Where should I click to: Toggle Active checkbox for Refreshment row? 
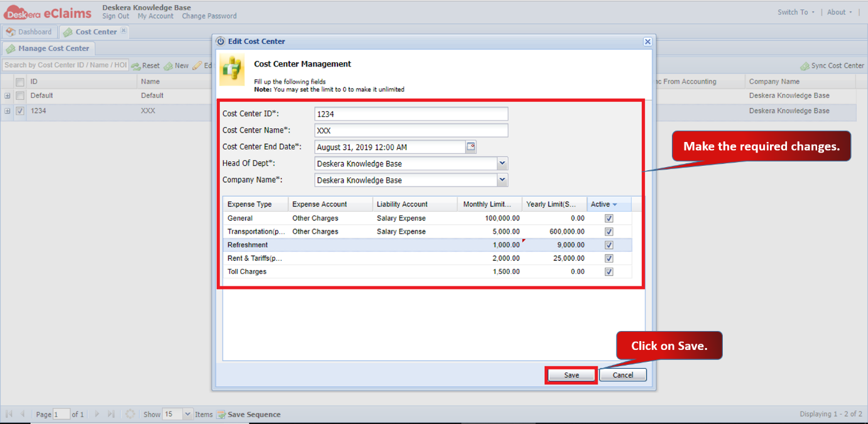[608, 245]
